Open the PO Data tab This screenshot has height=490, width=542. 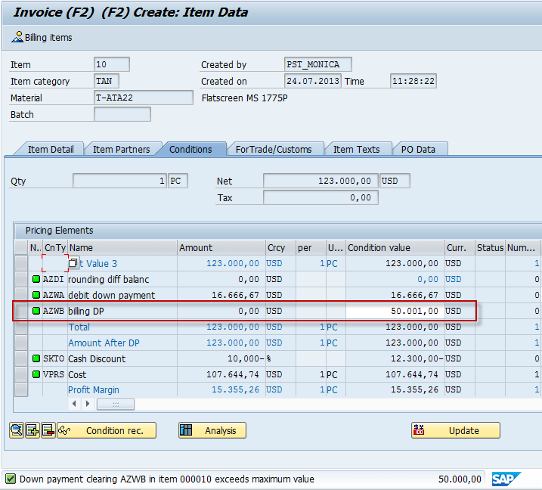418,149
